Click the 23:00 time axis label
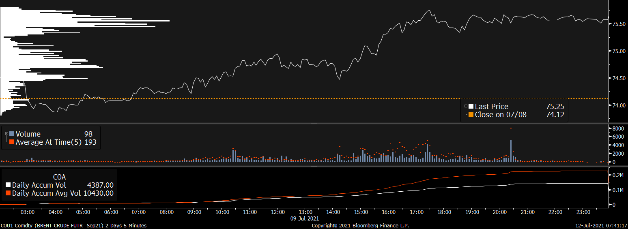628x229 pixels. point(583,212)
